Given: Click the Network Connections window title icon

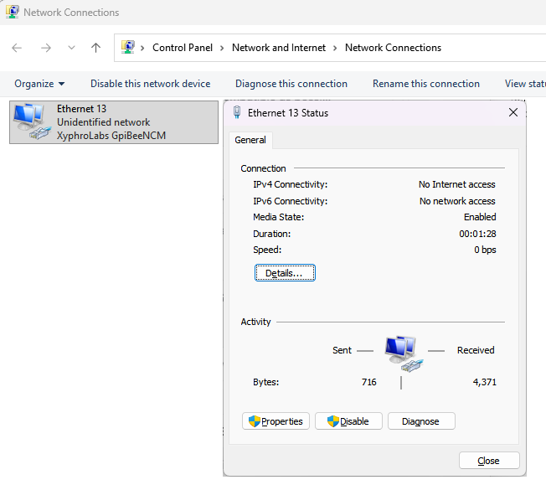Looking at the screenshot, I should click(x=13, y=12).
